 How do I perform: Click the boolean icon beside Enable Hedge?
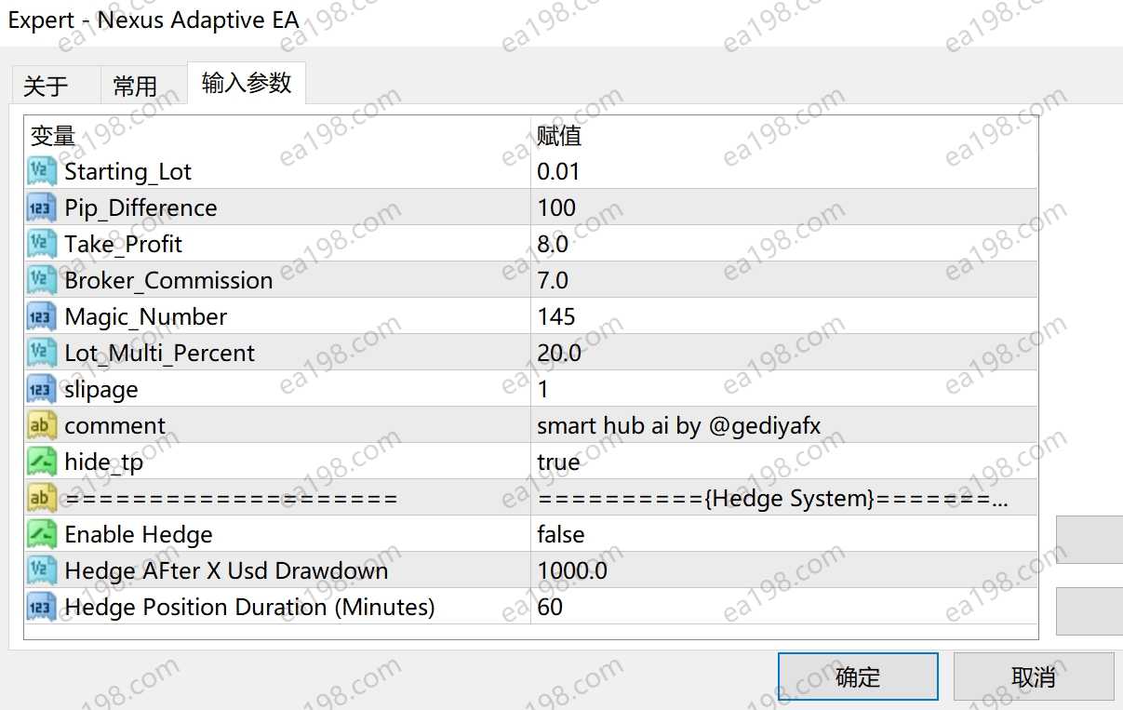(x=43, y=534)
